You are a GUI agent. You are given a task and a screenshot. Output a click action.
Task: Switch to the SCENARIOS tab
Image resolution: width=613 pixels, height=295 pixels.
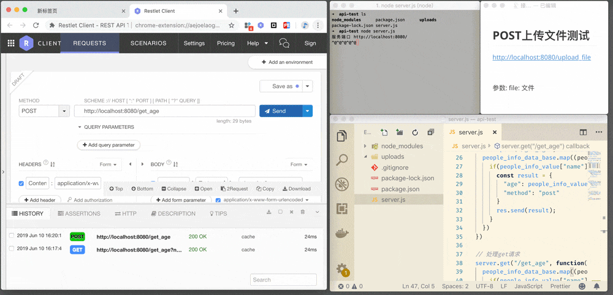[148, 43]
